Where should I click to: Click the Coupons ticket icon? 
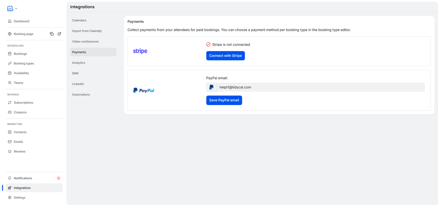(10, 112)
